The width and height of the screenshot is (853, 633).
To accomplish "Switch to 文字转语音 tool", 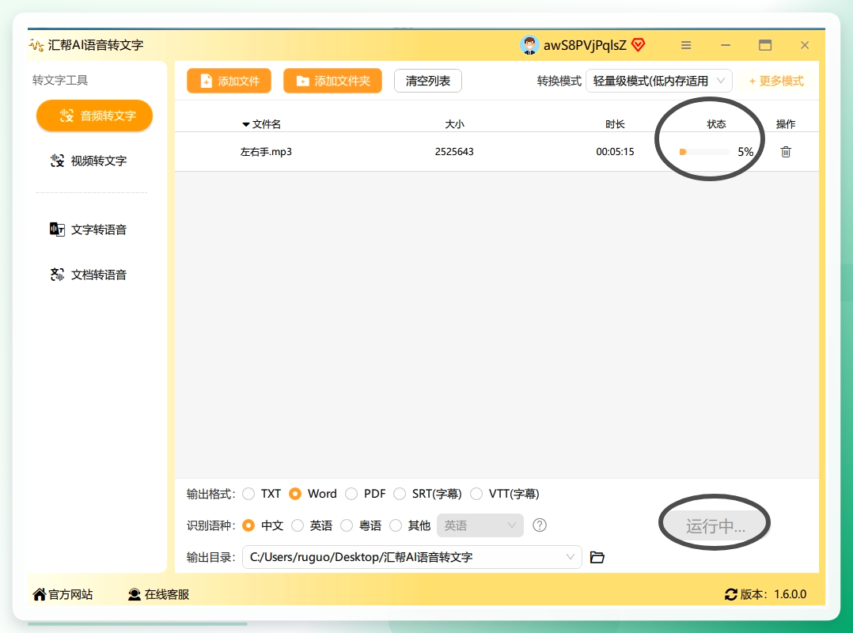I will tap(88, 229).
